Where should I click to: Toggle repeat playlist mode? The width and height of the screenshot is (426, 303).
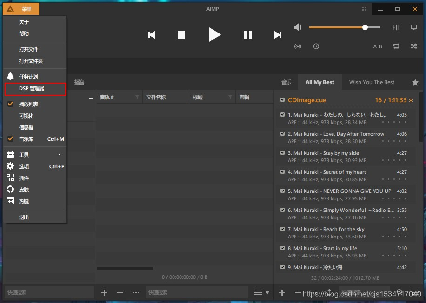click(x=396, y=46)
